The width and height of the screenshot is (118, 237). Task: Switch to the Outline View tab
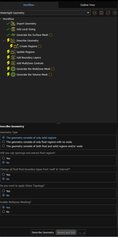click(88, 5)
